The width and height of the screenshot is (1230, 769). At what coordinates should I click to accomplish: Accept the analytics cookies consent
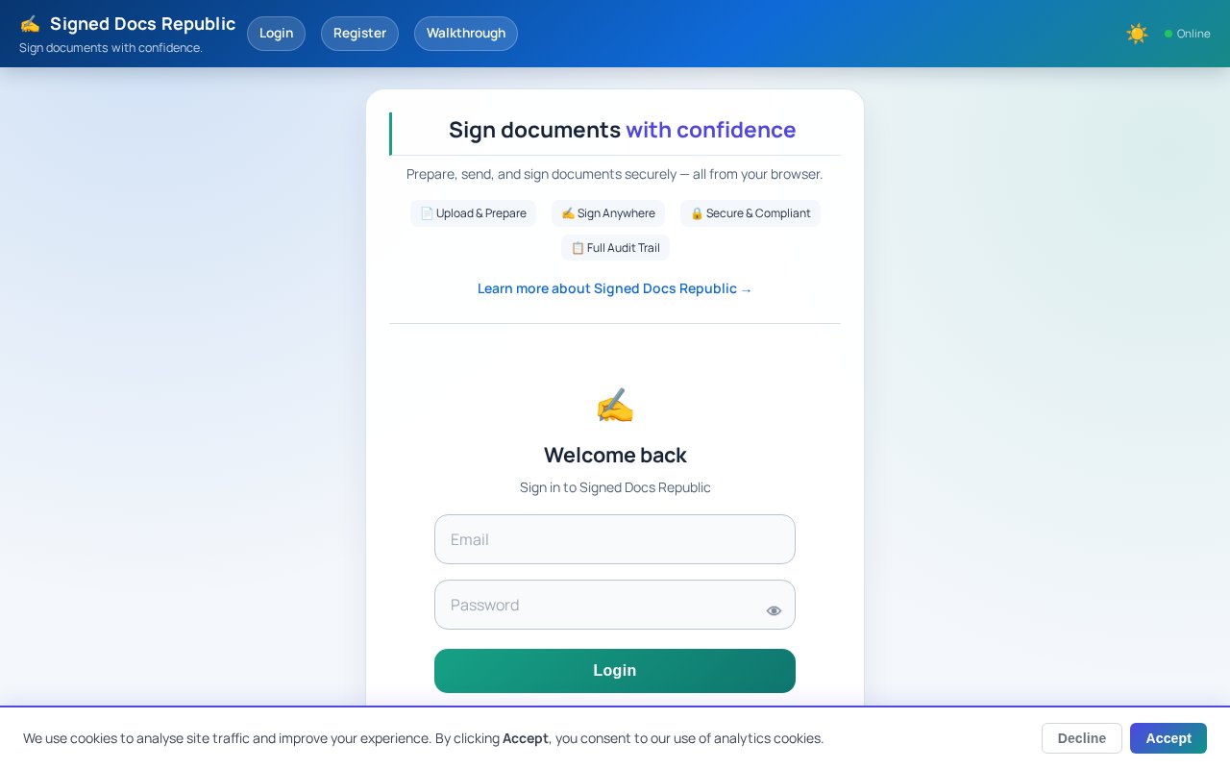tap(1168, 738)
